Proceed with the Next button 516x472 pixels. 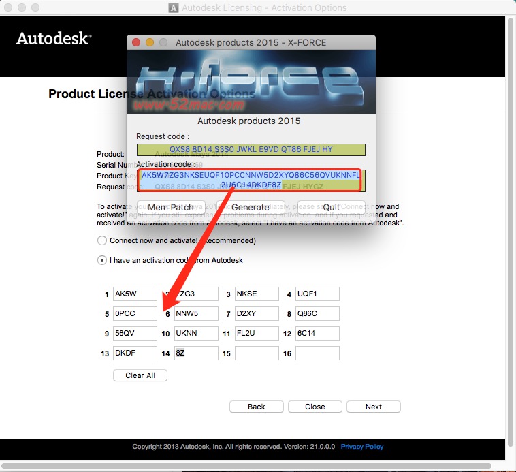(374, 407)
